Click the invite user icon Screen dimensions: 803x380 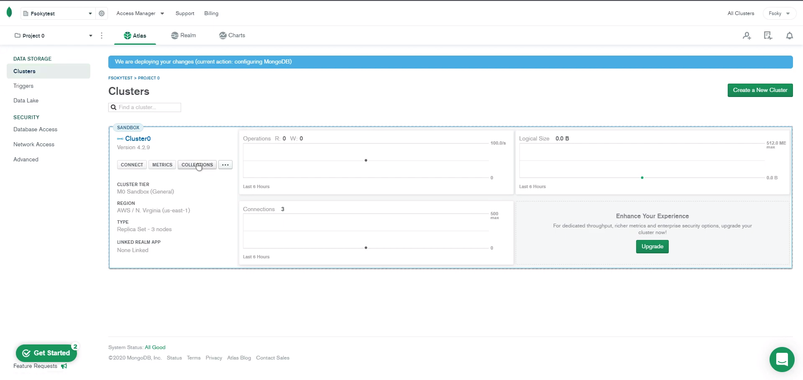(747, 36)
